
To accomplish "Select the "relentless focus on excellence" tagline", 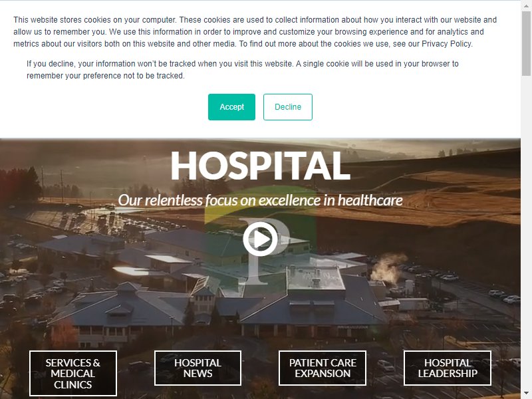I will (x=260, y=201).
